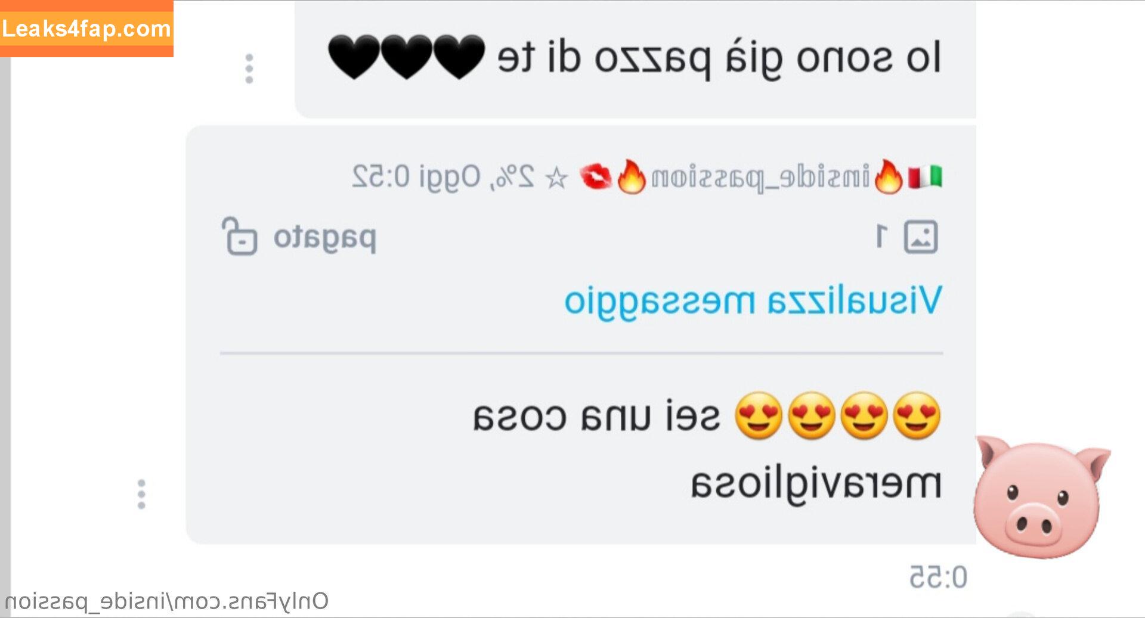Viewport: 1145px width, 618px height.
Task: Open three-dot menu beside 'pazzo di te' message
Action: click(x=249, y=69)
